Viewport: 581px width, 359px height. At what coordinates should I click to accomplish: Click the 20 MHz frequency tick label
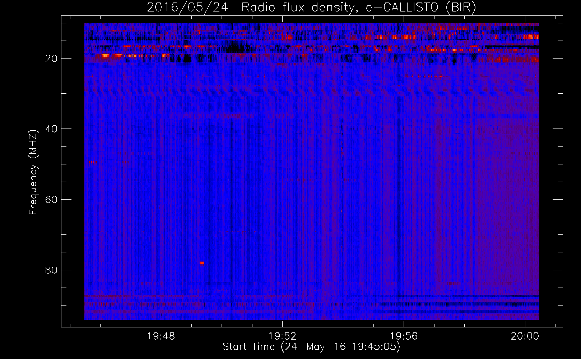51,59
